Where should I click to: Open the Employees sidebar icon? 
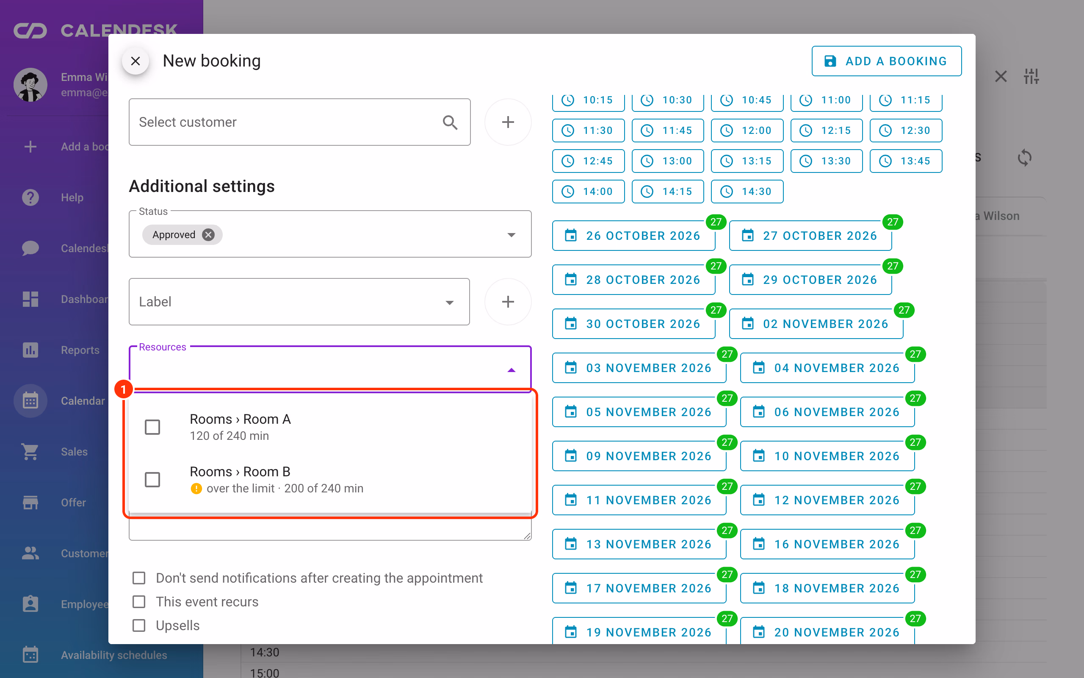(x=30, y=604)
